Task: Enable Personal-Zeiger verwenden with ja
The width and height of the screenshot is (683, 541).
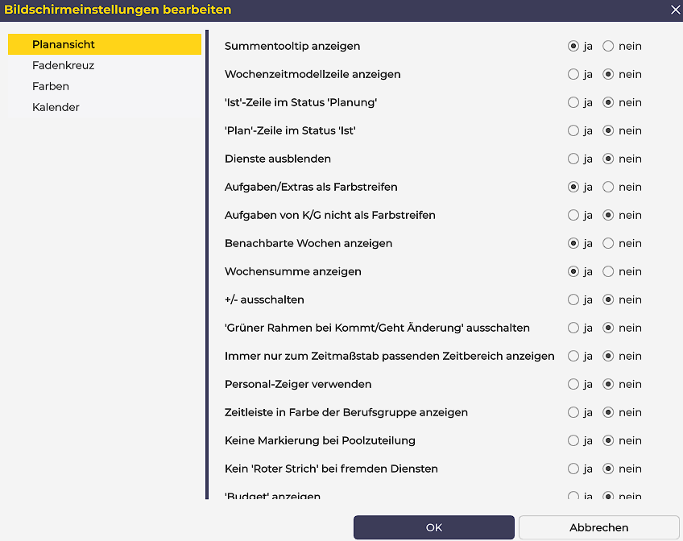Action: coord(573,384)
